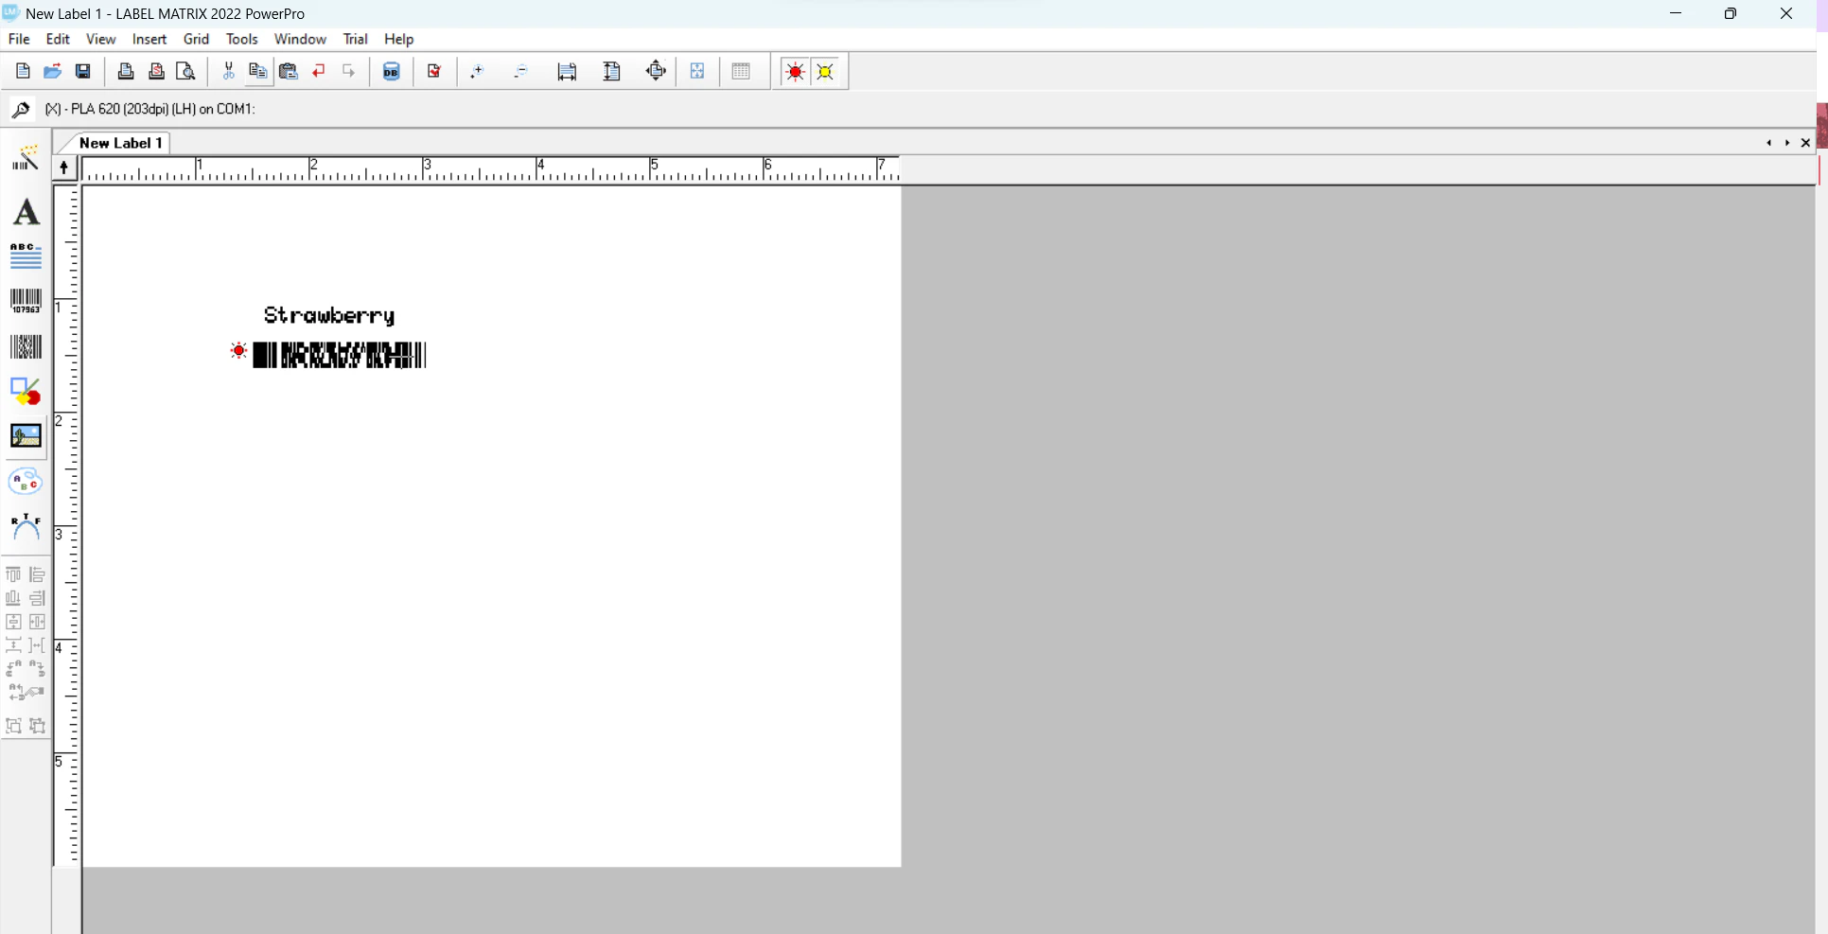Viewport: 1828px width, 934px height.
Task: Select the barcode creation tool
Action: 26,301
